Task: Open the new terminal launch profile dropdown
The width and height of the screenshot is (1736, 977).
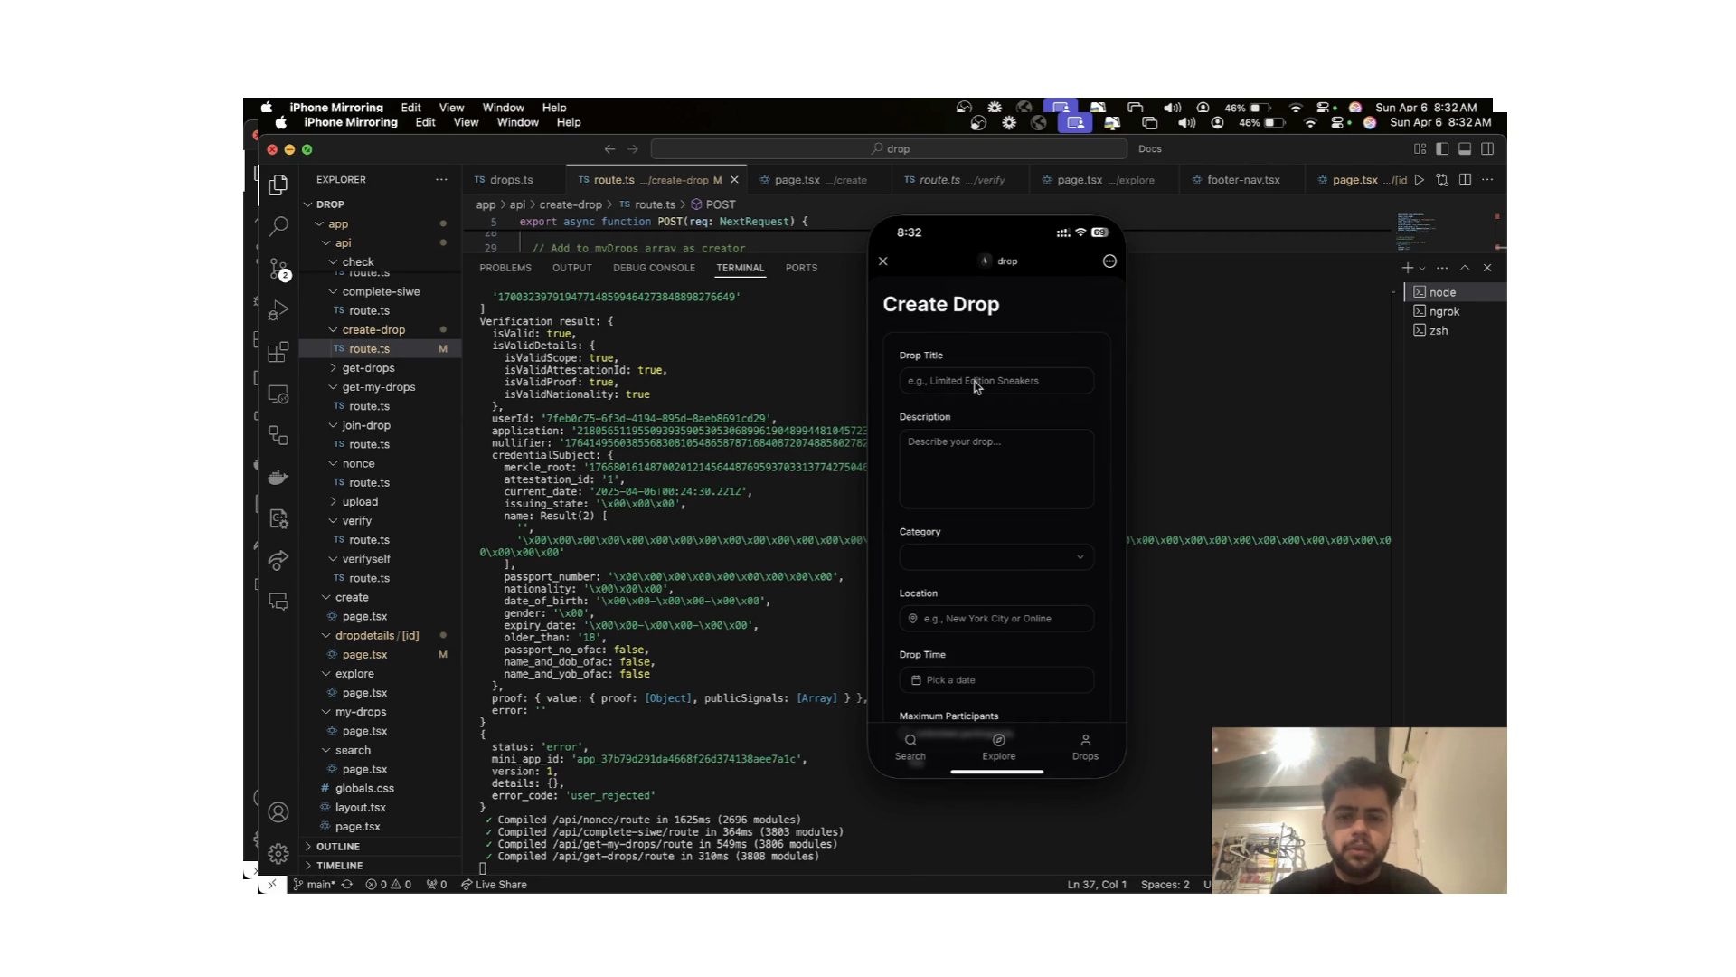Action: coord(1422,268)
